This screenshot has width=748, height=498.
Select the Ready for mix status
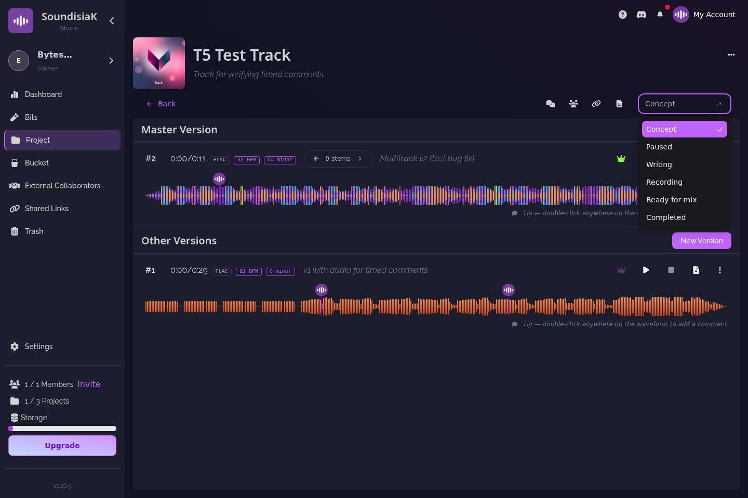click(685, 200)
